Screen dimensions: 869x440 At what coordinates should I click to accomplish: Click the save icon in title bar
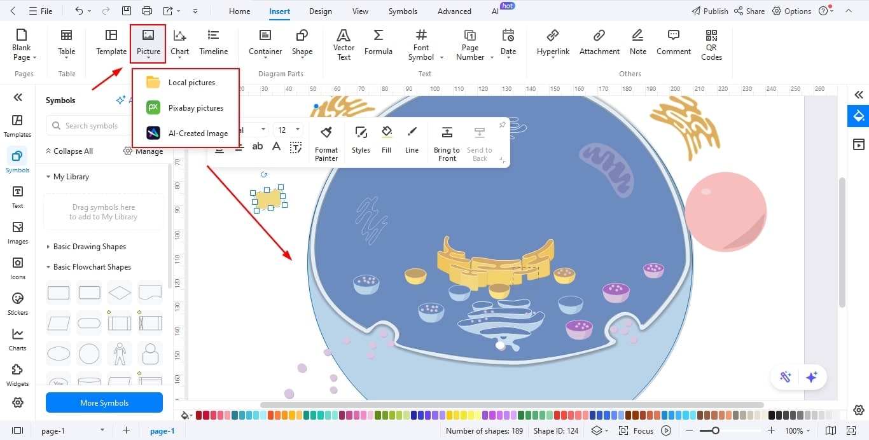(127, 11)
